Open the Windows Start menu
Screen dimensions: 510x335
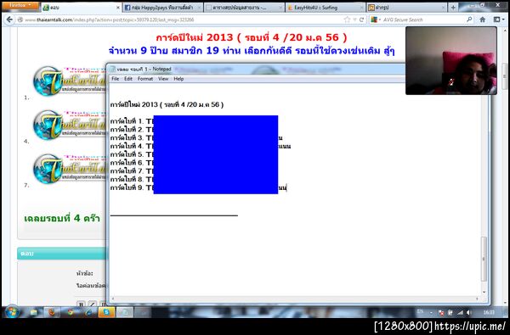[x=13, y=312]
